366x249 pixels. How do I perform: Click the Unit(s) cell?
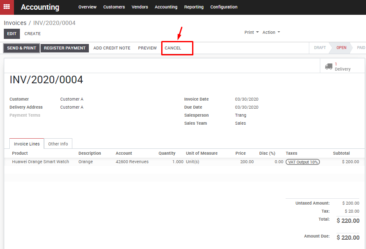click(x=193, y=162)
